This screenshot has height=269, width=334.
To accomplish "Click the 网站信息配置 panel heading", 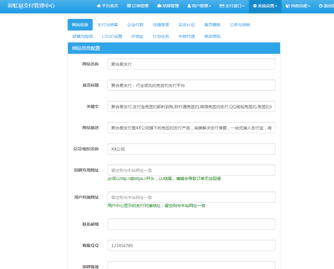I will pyautogui.click(x=174, y=48).
